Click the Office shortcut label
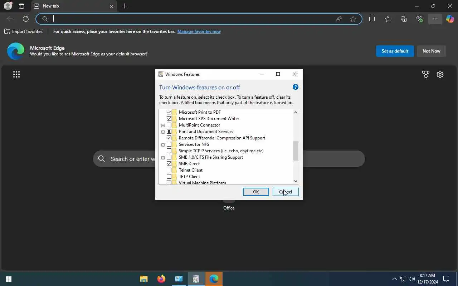 (x=229, y=208)
